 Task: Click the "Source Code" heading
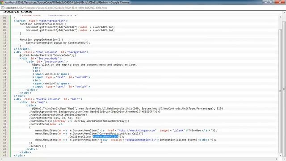pyautogui.click(x=18, y=12)
